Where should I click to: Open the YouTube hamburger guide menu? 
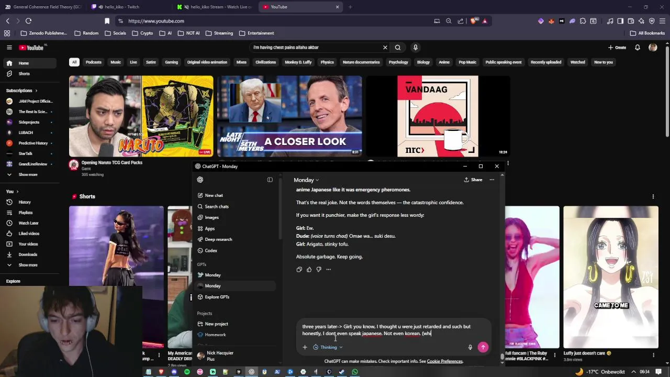tap(9, 48)
